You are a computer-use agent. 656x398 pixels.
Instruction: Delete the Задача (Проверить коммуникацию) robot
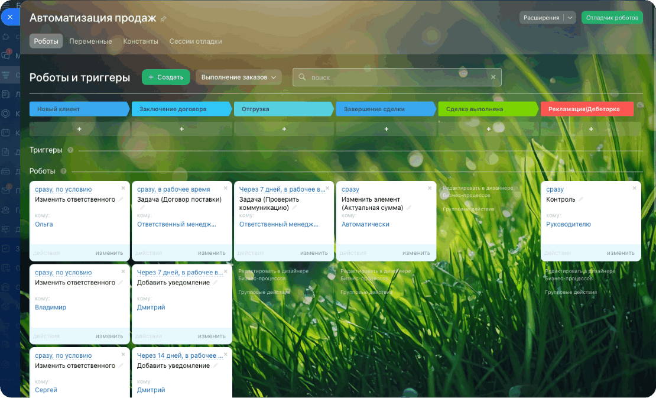[x=328, y=188]
